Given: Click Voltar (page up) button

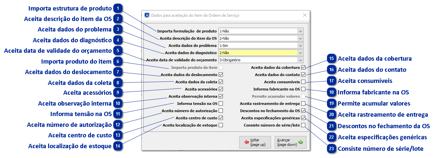Looking at the screenshot, I should click(255, 142).
